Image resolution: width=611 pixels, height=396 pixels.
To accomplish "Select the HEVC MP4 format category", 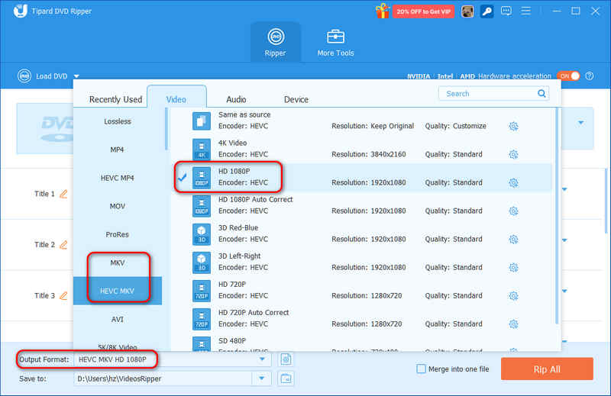I will (118, 178).
